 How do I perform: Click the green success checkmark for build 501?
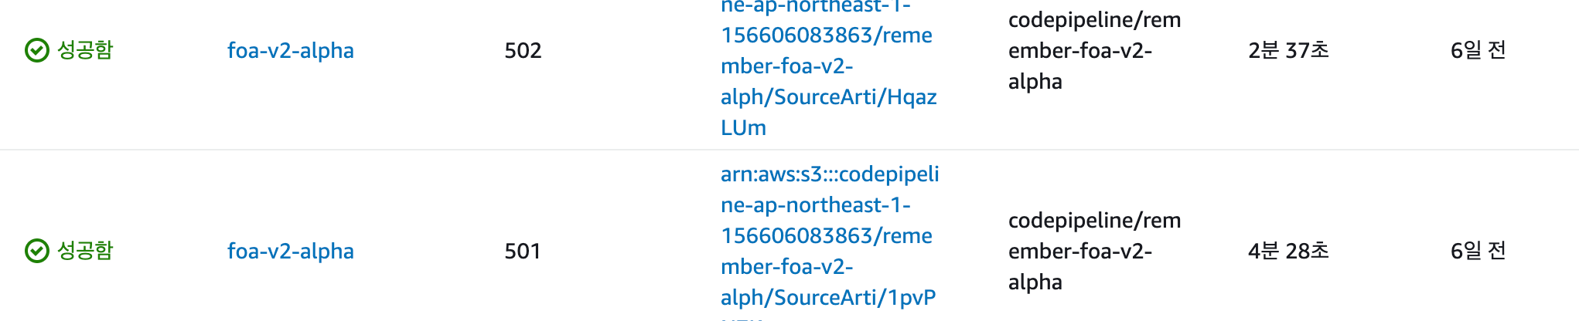click(36, 251)
